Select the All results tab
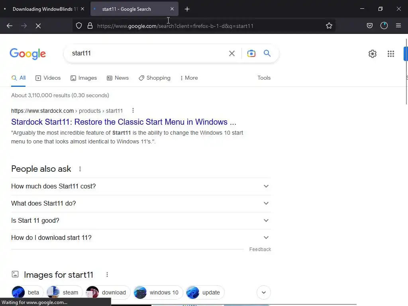408x306 pixels. pyautogui.click(x=18, y=78)
